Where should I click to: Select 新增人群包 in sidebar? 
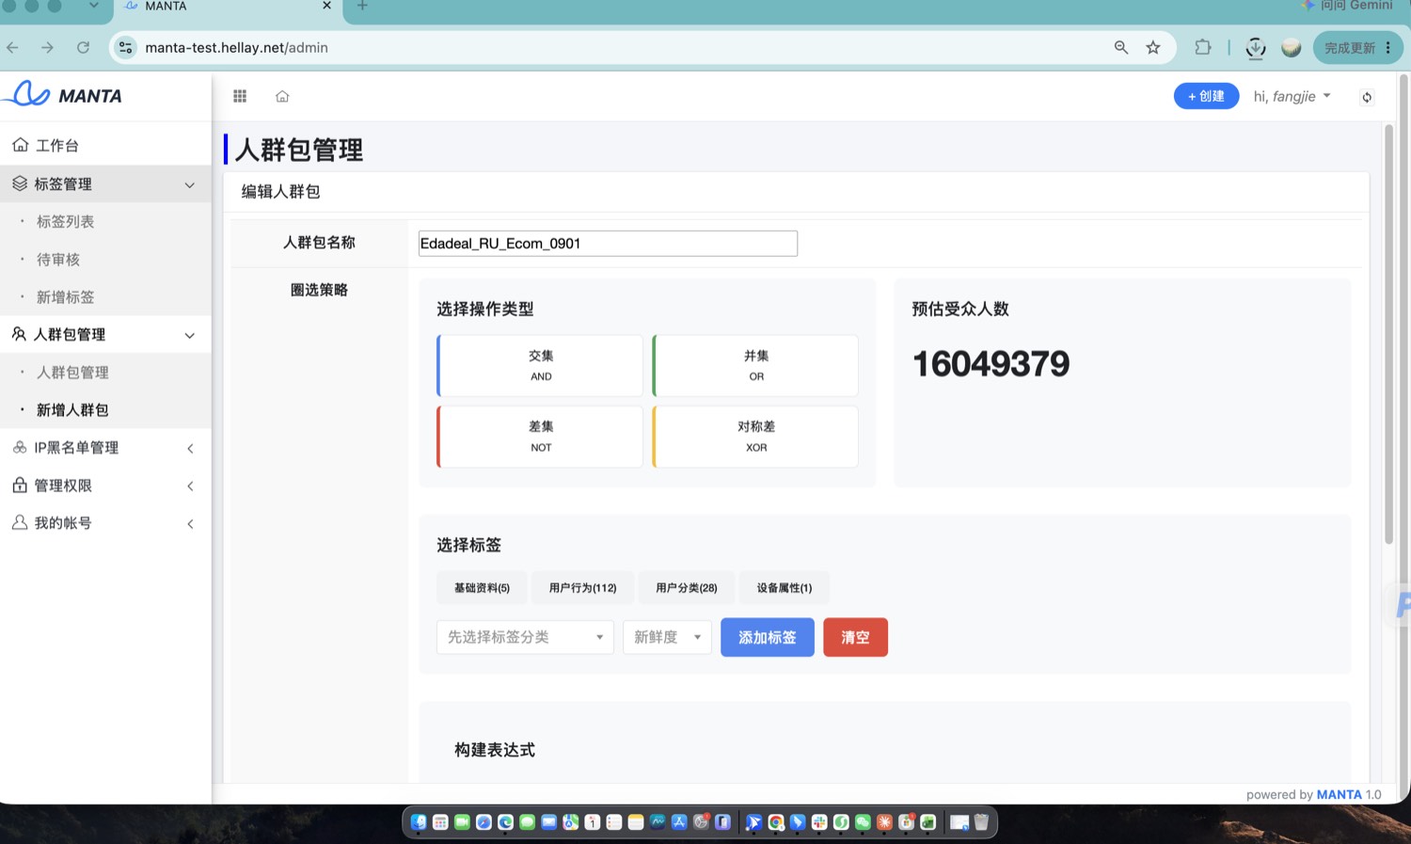point(72,409)
